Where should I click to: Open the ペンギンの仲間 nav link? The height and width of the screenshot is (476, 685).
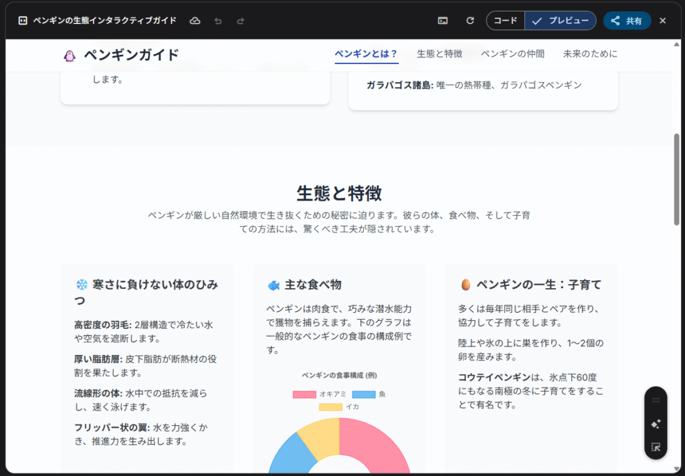coord(512,54)
